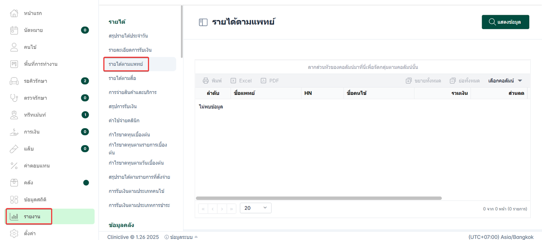Click the table's horizontal scrollbar
Screen dimensions: 542x240
pos(319,198)
